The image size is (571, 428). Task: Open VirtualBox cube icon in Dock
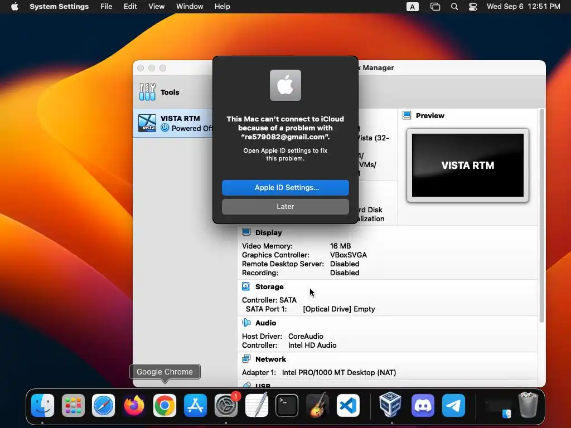pos(390,405)
